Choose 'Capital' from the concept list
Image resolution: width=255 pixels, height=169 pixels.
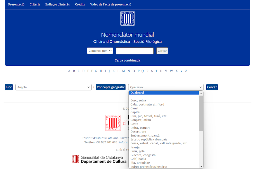[x=135, y=112]
